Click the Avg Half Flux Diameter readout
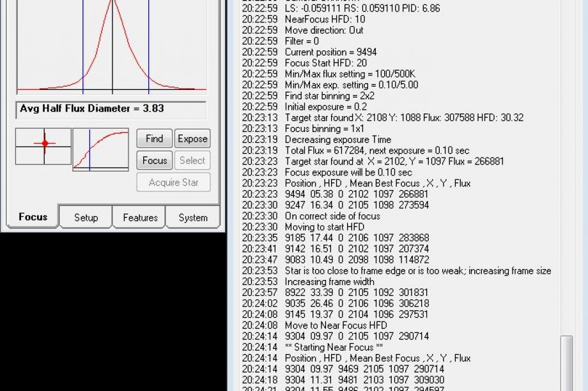The height and width of the screenshot is (391, 588). pyautogui.click(x=111, y=109)
